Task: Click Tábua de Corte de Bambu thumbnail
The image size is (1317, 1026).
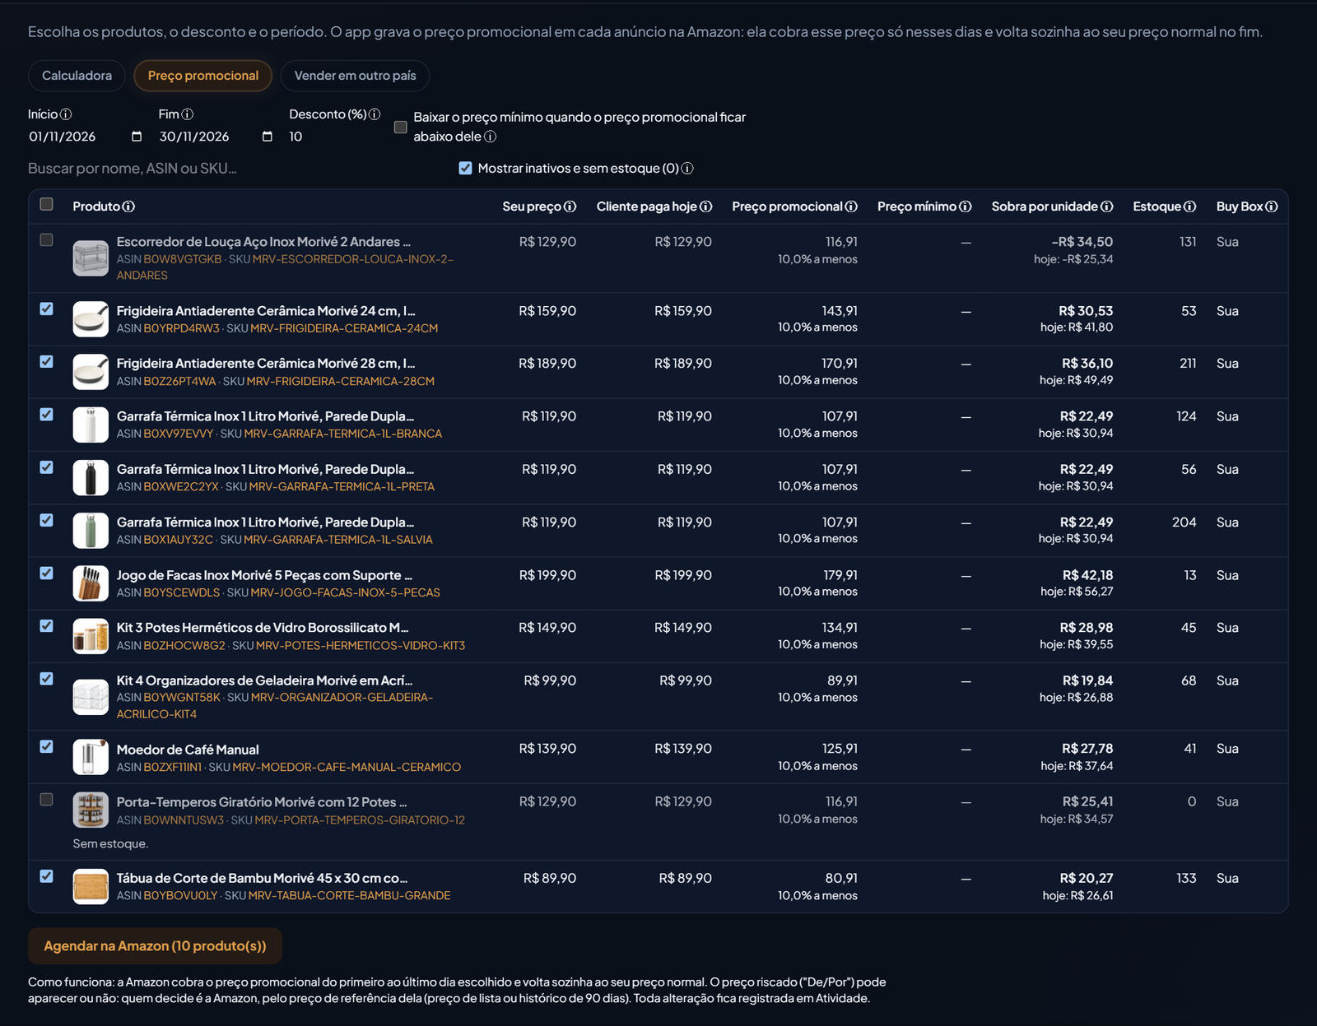Action: (91, 887)
